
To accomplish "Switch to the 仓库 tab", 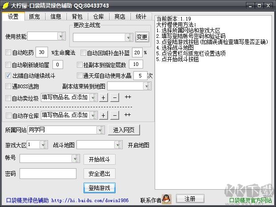I will pos(98,17).
